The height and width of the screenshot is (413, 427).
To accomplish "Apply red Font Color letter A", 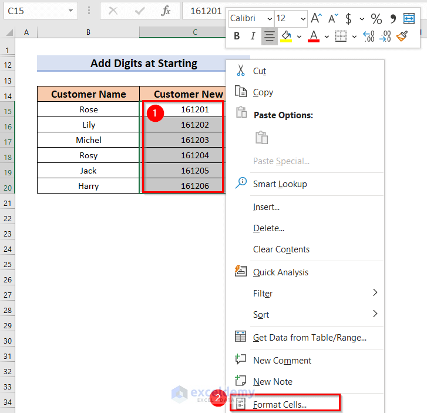I will (314, 36).
